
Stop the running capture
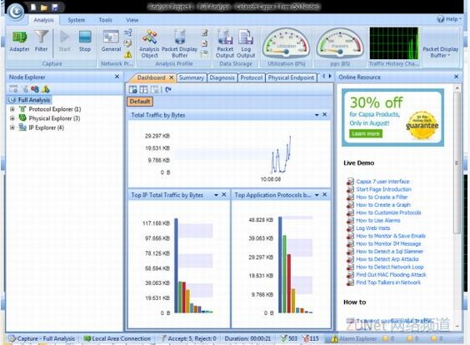85,42
